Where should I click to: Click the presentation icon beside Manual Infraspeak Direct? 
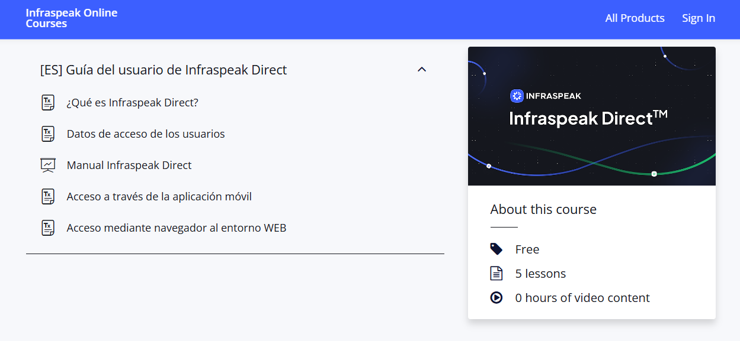pyautogui.click(x=48, y=165)
